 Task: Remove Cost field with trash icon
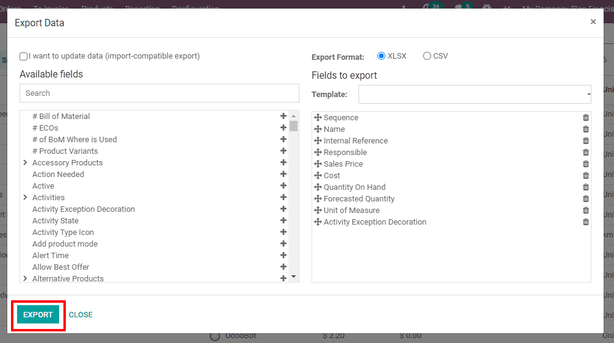[586, 175]
